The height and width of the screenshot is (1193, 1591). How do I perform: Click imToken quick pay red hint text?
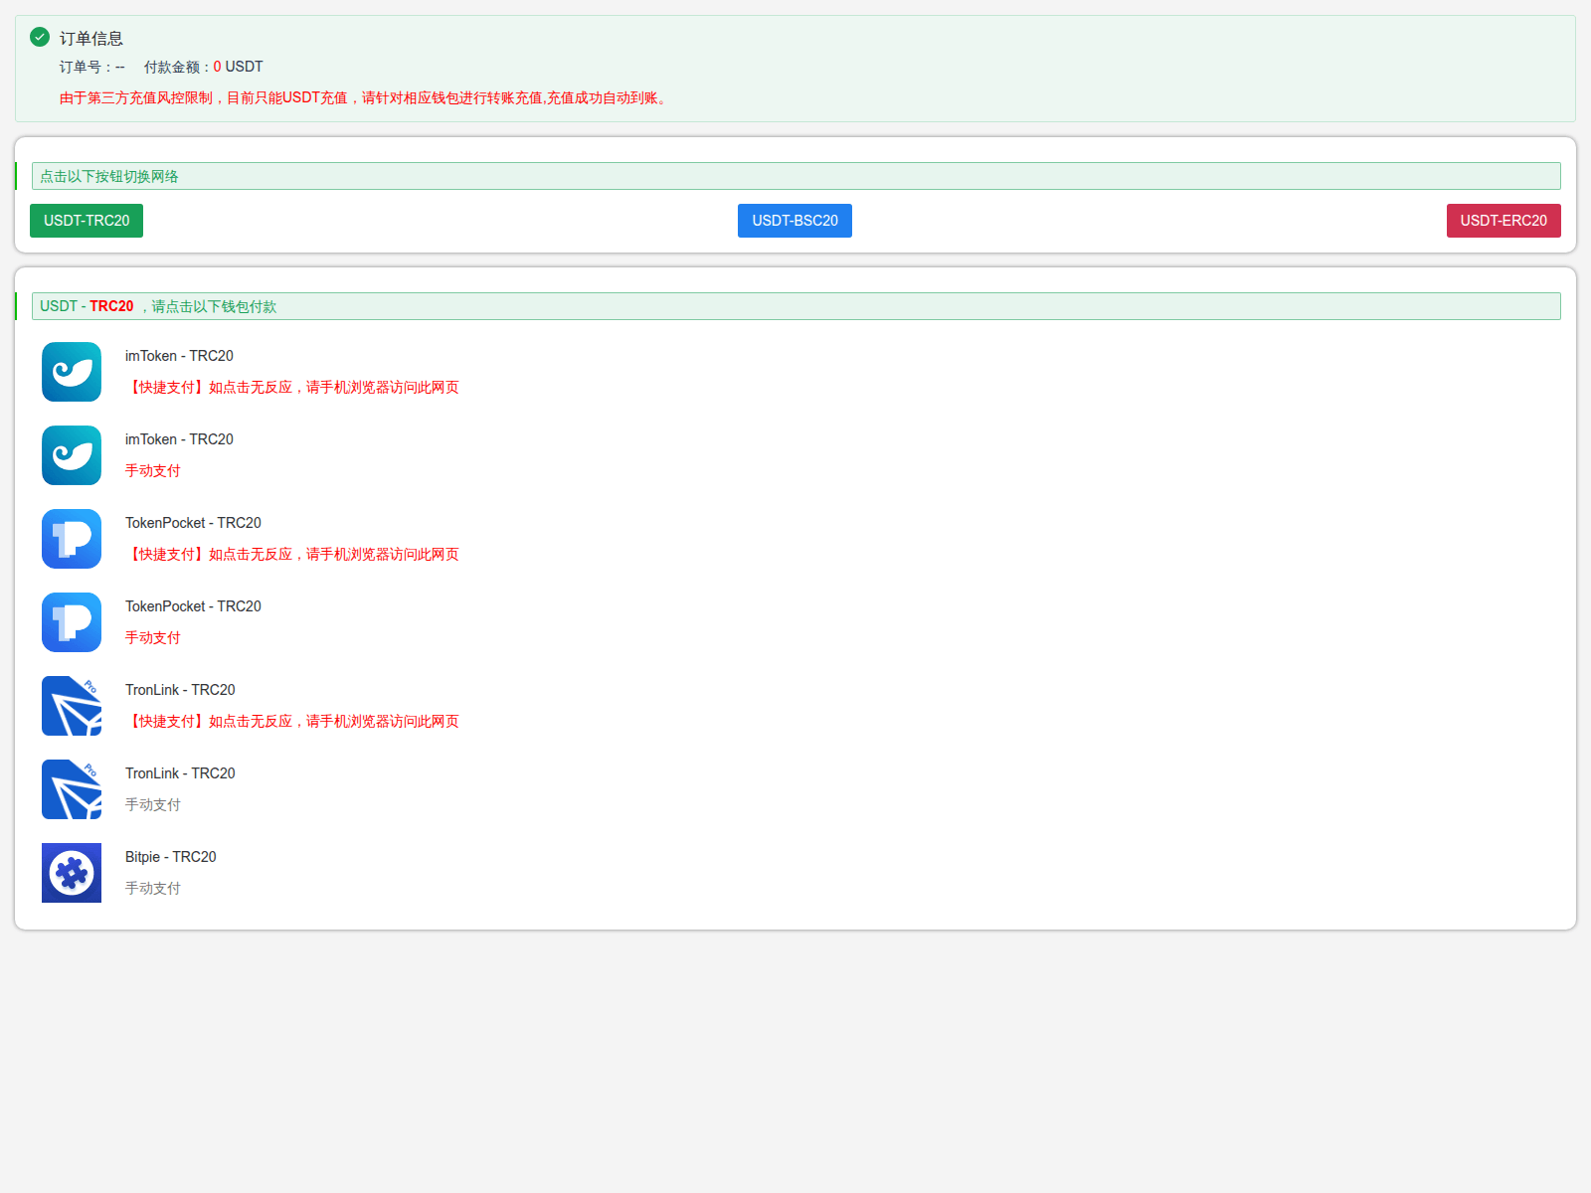click(292, 388)
